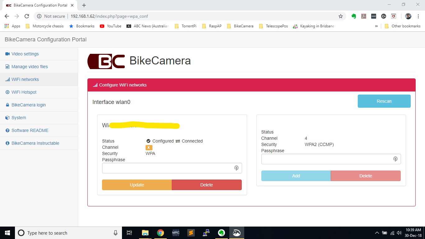Click the taskbar microphone icon

pos(115,233)
